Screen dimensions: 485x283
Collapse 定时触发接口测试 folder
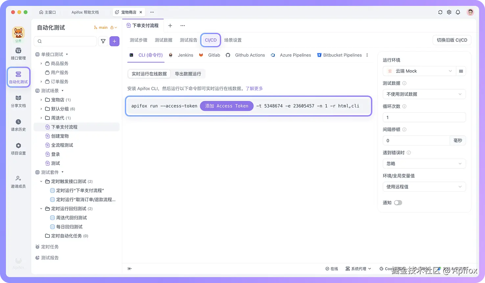pos(41,181)
